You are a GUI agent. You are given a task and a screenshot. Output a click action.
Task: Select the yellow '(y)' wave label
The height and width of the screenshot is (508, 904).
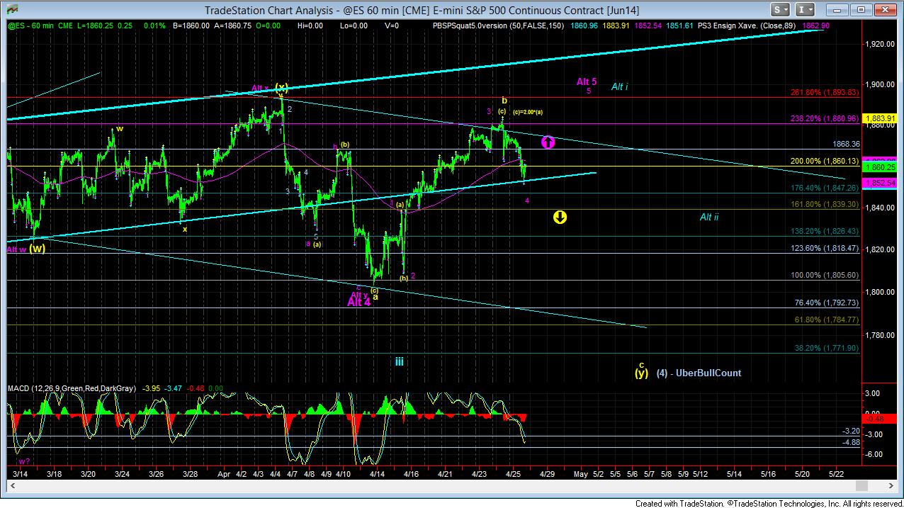(641, 373)
